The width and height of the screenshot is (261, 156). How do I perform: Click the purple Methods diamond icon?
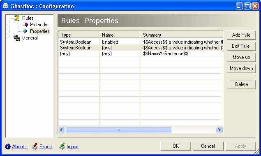point(26,25)
